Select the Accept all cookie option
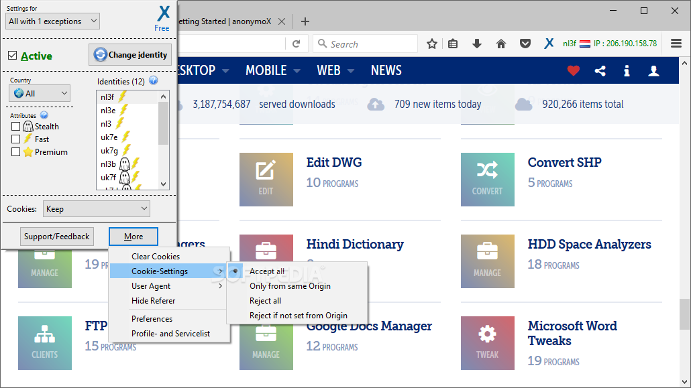This screenshot has height=388, width=691. click(297, 271)
